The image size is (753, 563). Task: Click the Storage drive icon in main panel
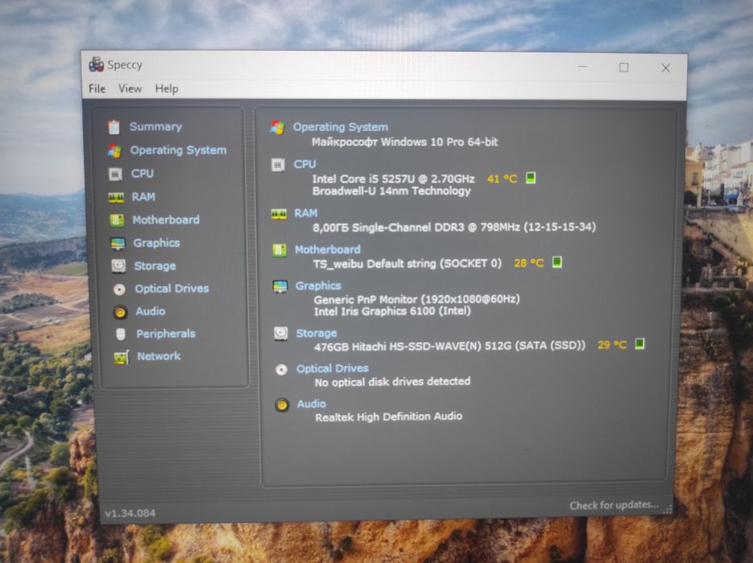tap(280, 333)
